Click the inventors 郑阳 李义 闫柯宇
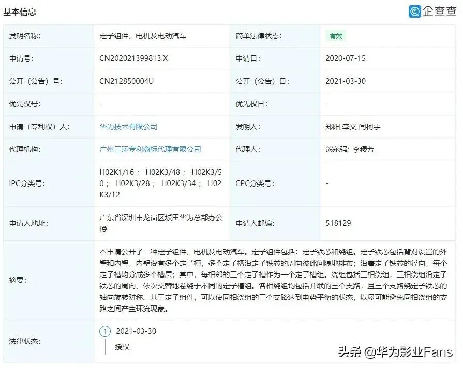 coord(353,127)
